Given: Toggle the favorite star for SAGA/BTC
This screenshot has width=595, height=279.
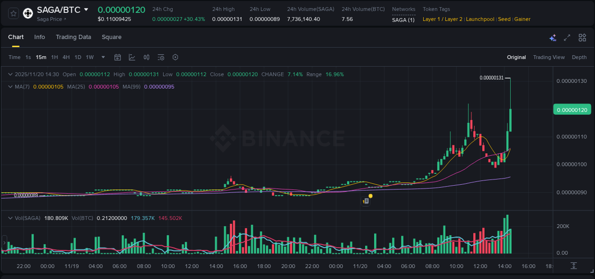Looking at the screenshot, I should 13,13.
